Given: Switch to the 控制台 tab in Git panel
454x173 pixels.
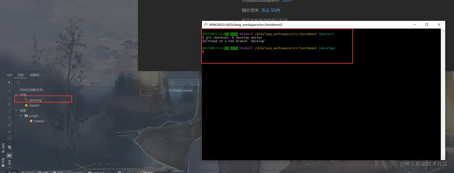Looking at the screenshot, I should (35, 75).
